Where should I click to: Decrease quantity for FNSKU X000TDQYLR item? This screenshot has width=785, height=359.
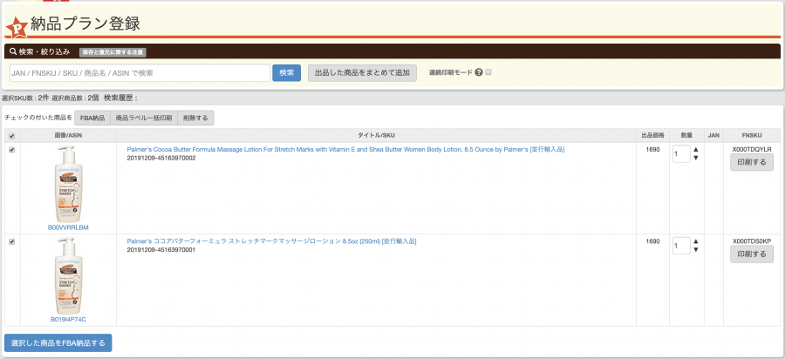[695, 158]
